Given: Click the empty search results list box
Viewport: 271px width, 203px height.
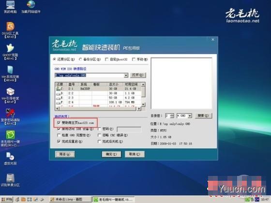Looking at the screenshot, I should click(x=181, y=83).
